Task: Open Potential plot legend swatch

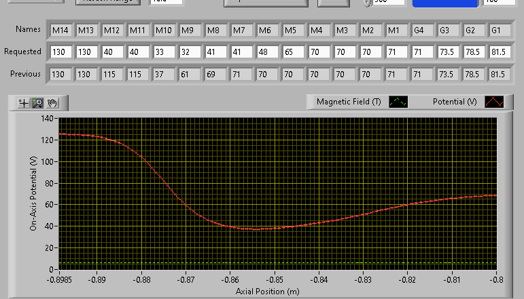Action: point(494,102)
